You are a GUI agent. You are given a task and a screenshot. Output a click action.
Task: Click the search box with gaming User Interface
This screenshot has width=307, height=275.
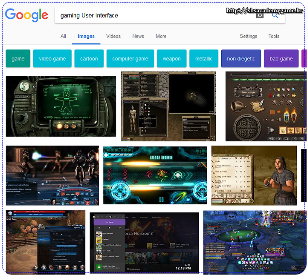point(170,15)
